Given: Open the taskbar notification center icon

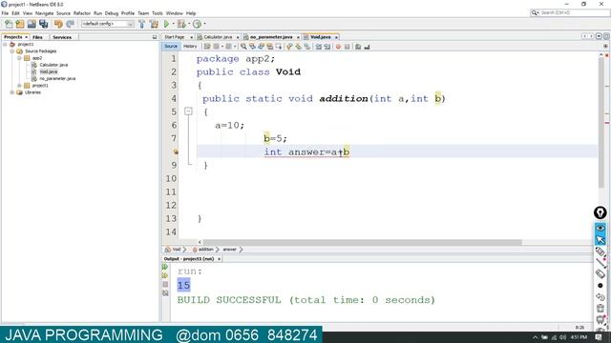Looking at the screenshot, I should 599,337.
